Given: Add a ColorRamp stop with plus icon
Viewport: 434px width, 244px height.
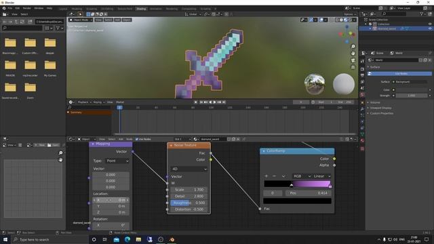Looking at the screenshot, I should (x=267, y=176).
